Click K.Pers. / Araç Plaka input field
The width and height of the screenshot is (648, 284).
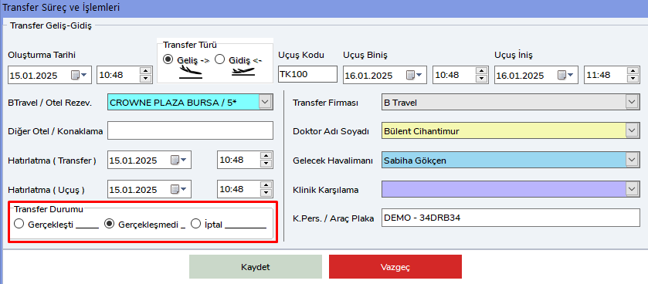tap(511, 218)
